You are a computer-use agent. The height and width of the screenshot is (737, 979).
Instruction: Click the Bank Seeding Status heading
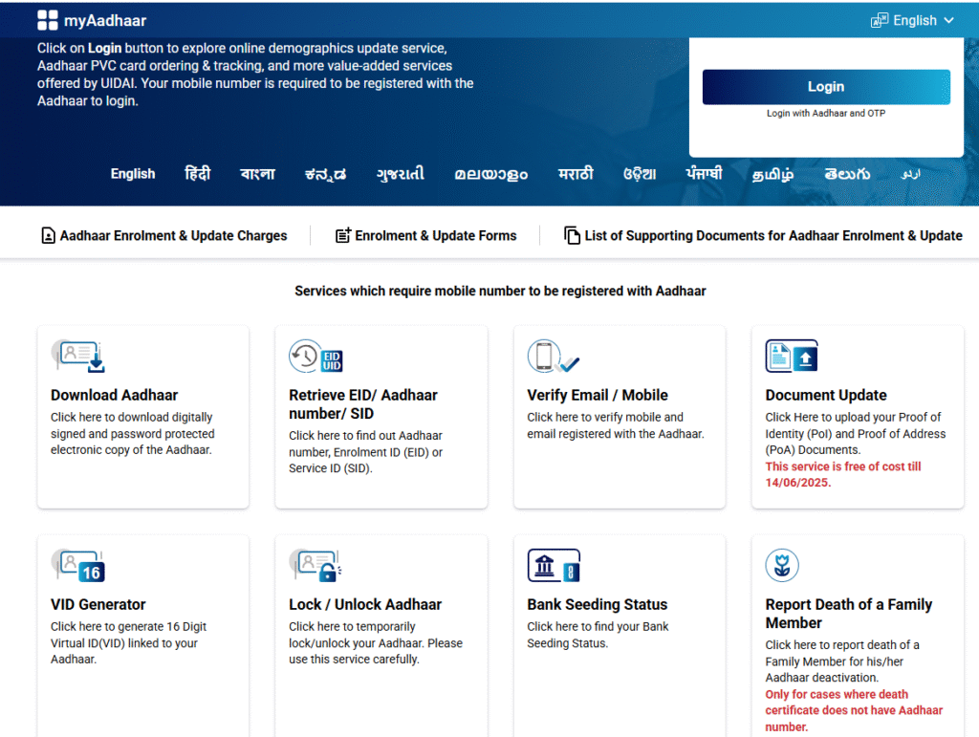(x=597, y=604)
